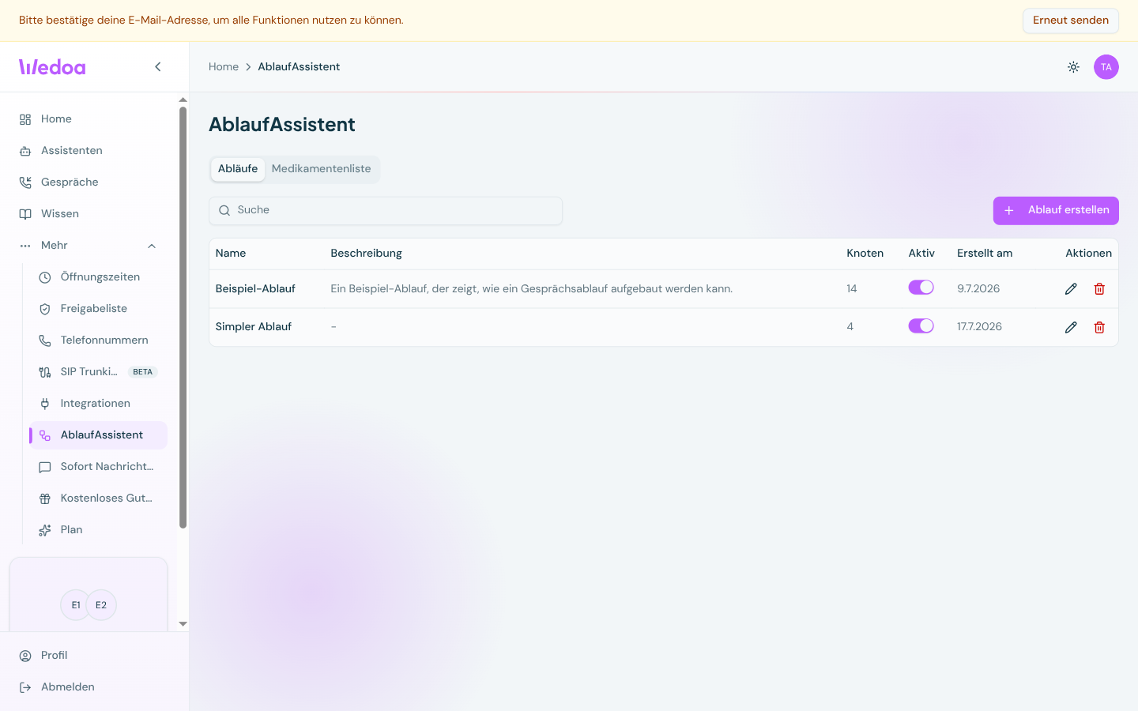1138x711 pixels.
Task: Click the Erneut senden button
Action: [x=1071, y=21]
